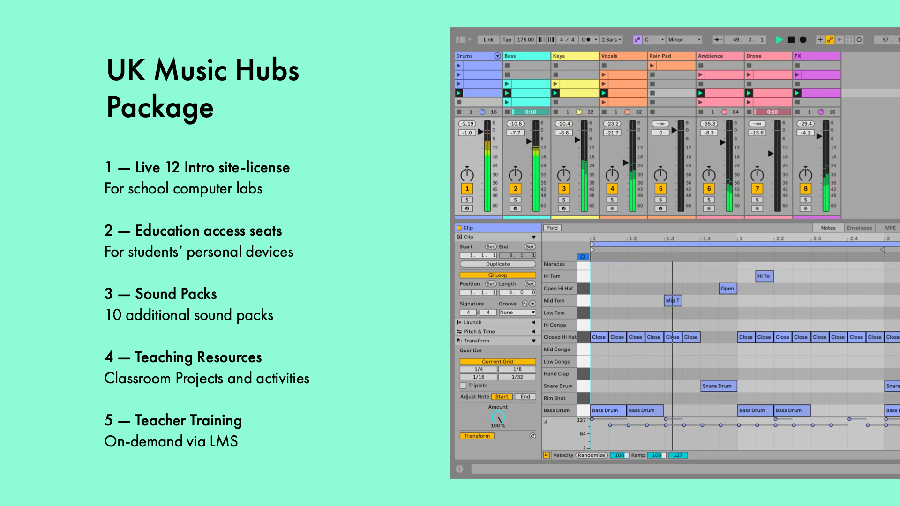Launch the second FX clip slot

point(797,75)
